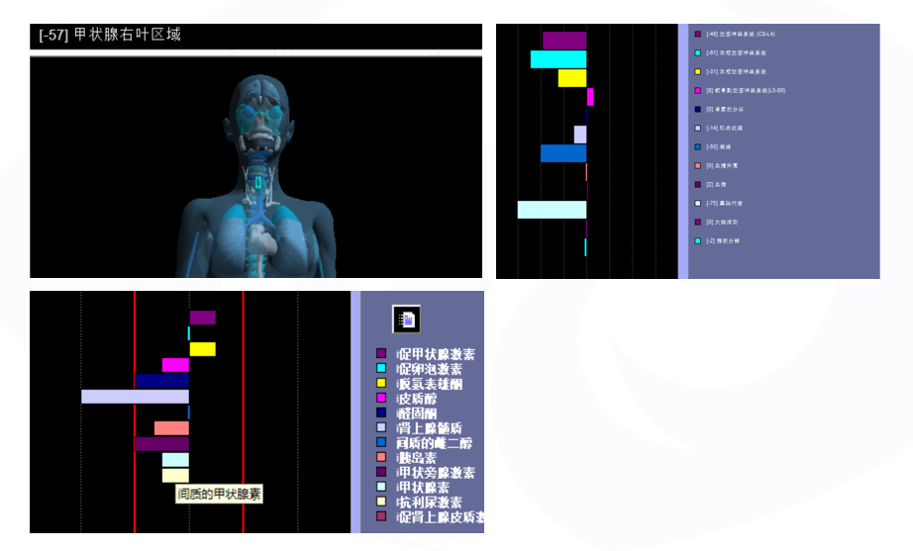Click the report document icon above the hormone legend
Image resolution: width=913 pixels, height=551 pixels.
point(406,319)
